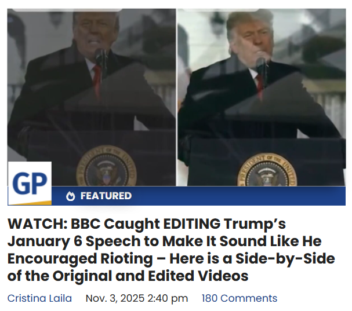The image size is (352, 311).
Task: Open the 180 Comments link
Action: 239,298
